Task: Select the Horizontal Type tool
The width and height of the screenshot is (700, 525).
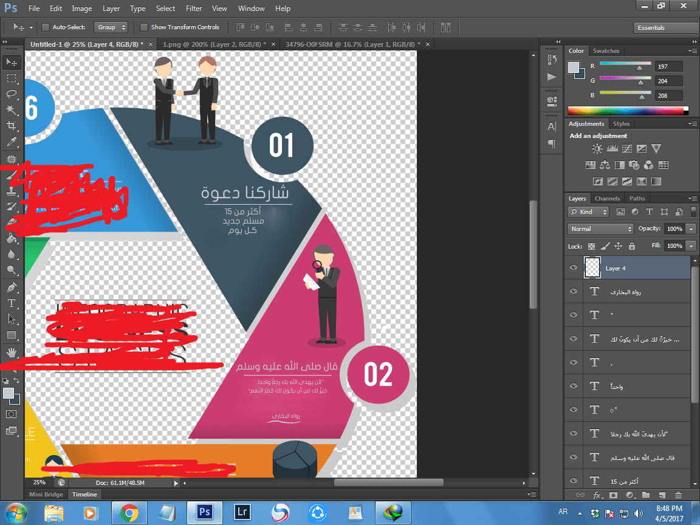Action: click(12, 303)
